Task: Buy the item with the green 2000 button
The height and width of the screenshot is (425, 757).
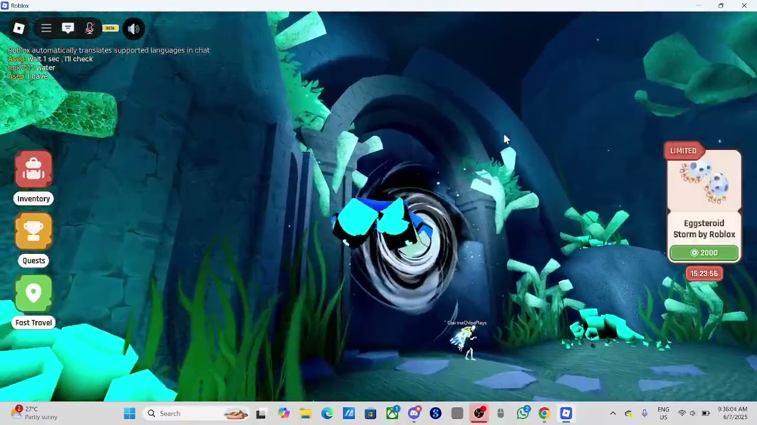Action: pos(704,253)
